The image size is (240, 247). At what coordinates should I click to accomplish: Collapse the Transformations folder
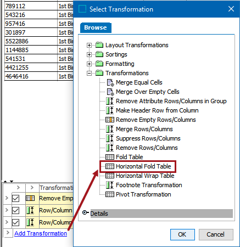tap(89, 73)
